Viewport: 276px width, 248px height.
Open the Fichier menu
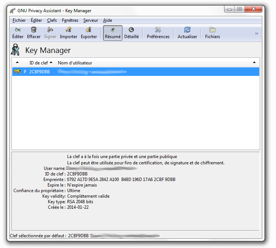pyautogui.click(x=19, y=20)
